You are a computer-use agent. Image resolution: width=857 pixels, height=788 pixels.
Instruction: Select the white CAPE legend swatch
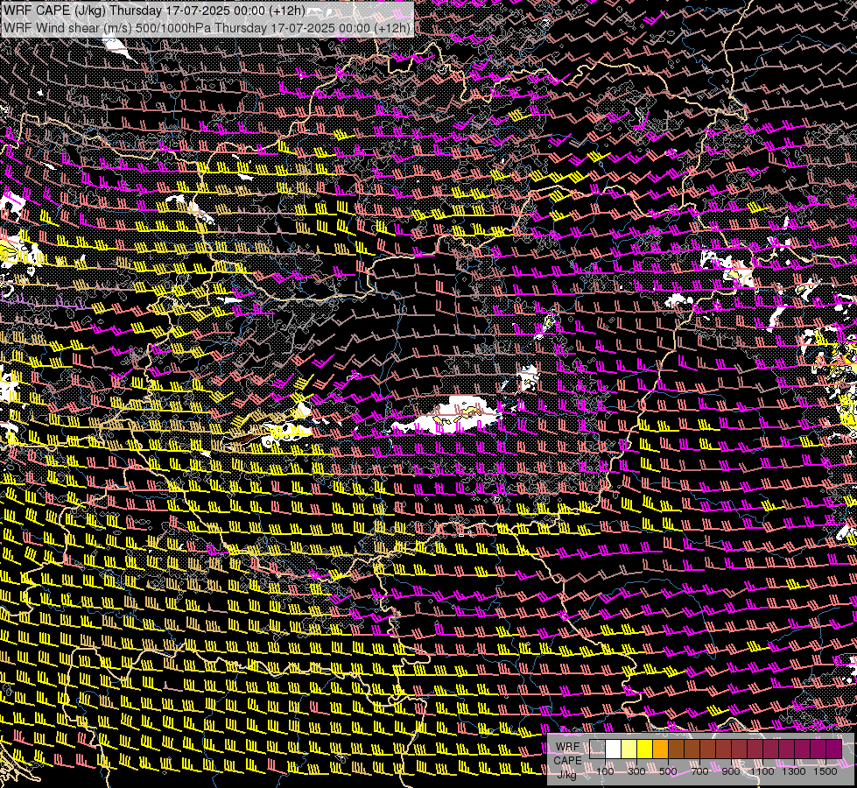pos(614,749)
